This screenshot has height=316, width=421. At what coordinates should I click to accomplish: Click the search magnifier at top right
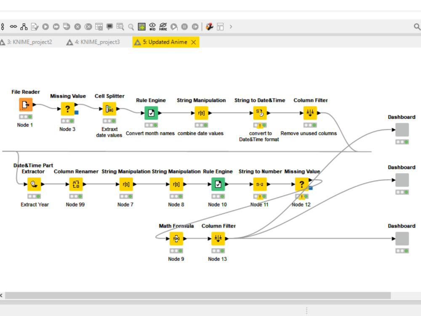click(417, 27)
